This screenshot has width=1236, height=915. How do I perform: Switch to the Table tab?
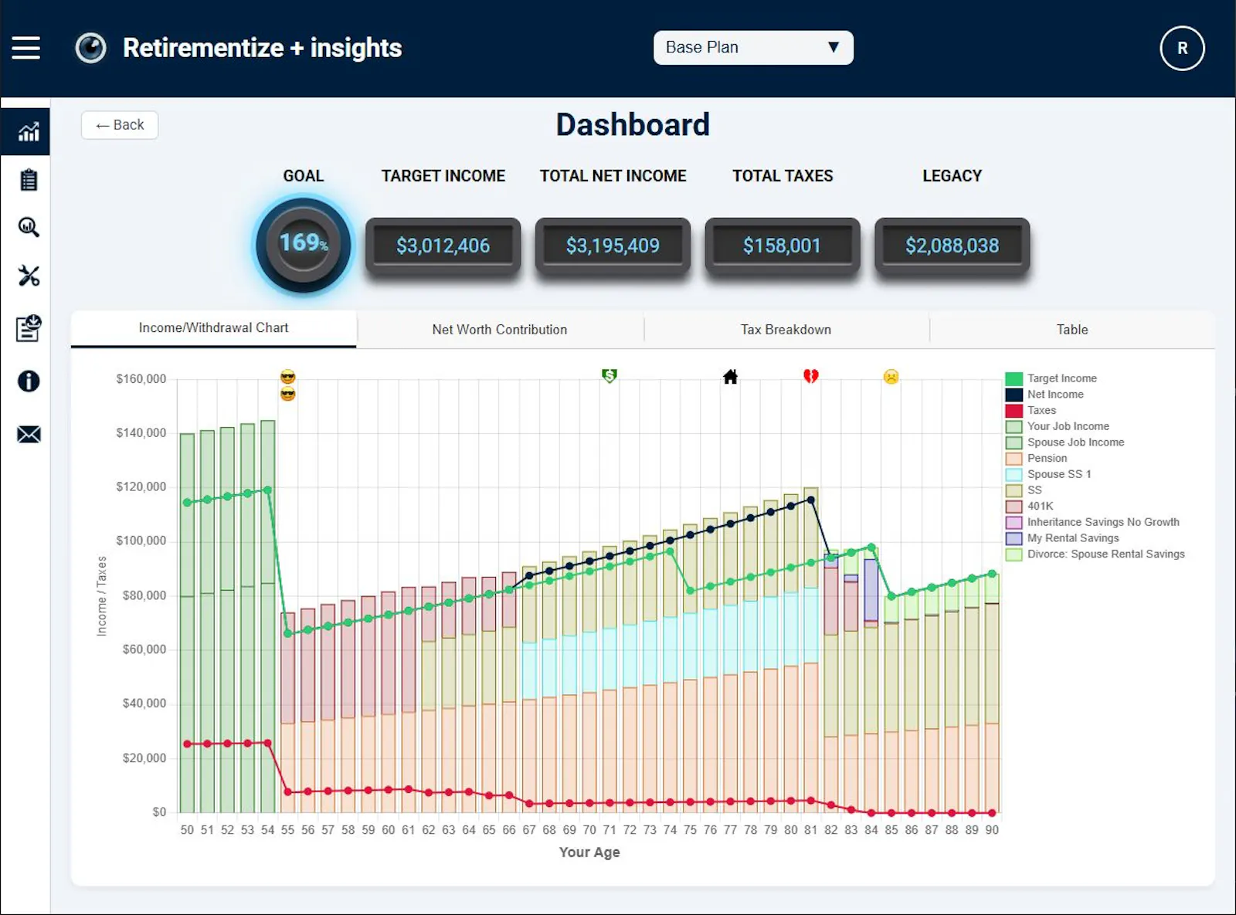pos(1072,330)
